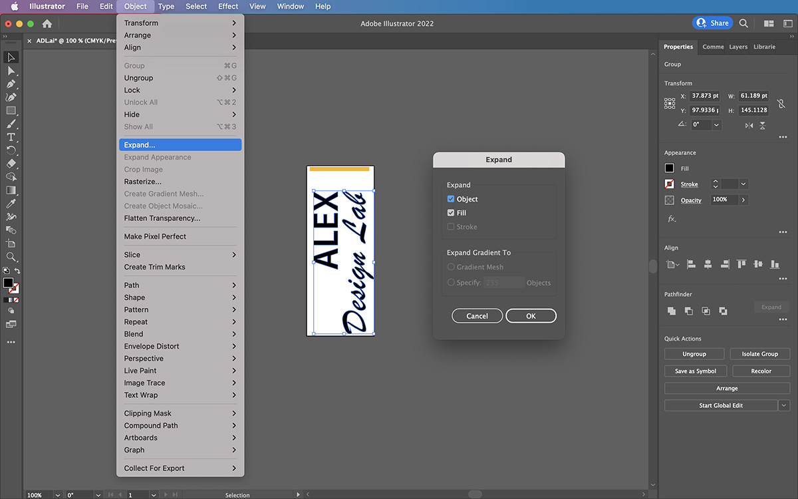This screenshot has width=798, height=499.
Task: Activate the Pen tool
Action: click(11, 84)
